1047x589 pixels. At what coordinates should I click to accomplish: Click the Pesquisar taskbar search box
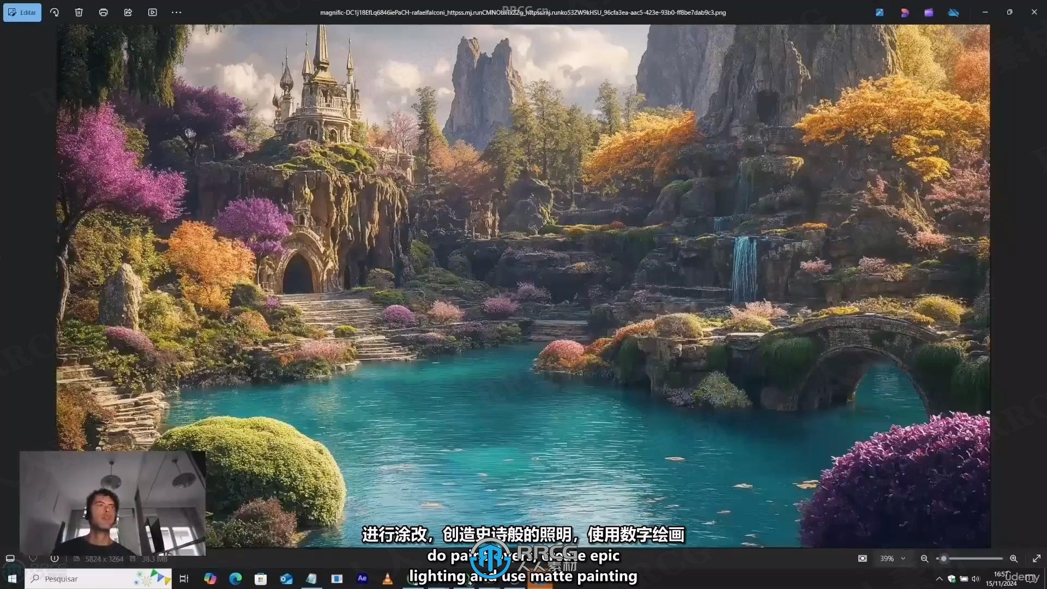[x=98, y=579]
